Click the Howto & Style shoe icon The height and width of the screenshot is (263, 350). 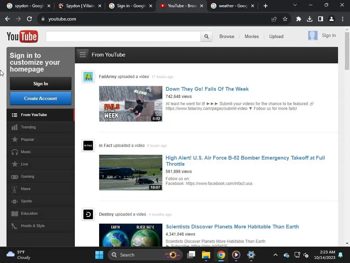point(14,226)
